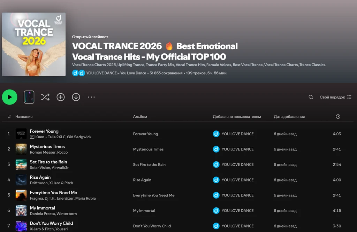The width and height of the screenshot is (357, 232).
Task: Click the Forever Young track artwork
Action: click(21, 134)
